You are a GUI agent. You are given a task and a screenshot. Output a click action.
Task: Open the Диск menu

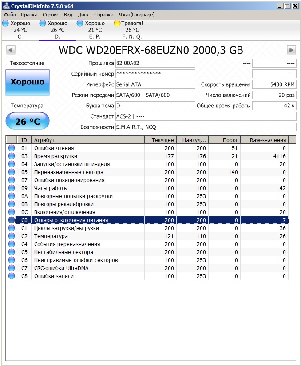click(x=83, y=15)
